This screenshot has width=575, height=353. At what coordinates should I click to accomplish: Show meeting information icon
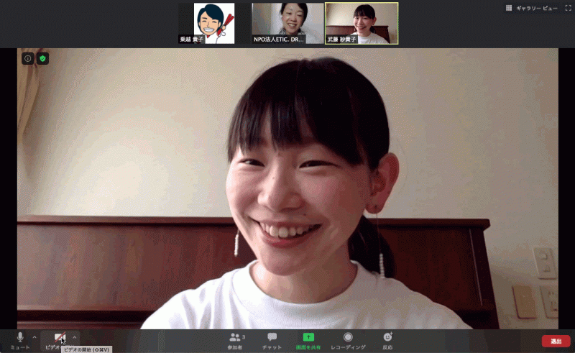(x=28, y=58)
